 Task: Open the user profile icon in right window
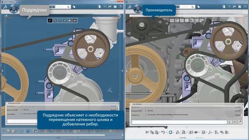(x=224, y=7)
